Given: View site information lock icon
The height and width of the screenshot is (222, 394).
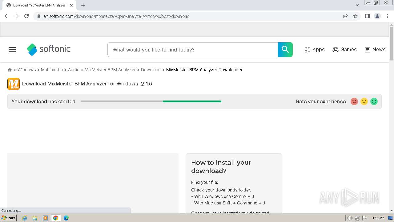Looking at the screenshot, I should (38, 16).
